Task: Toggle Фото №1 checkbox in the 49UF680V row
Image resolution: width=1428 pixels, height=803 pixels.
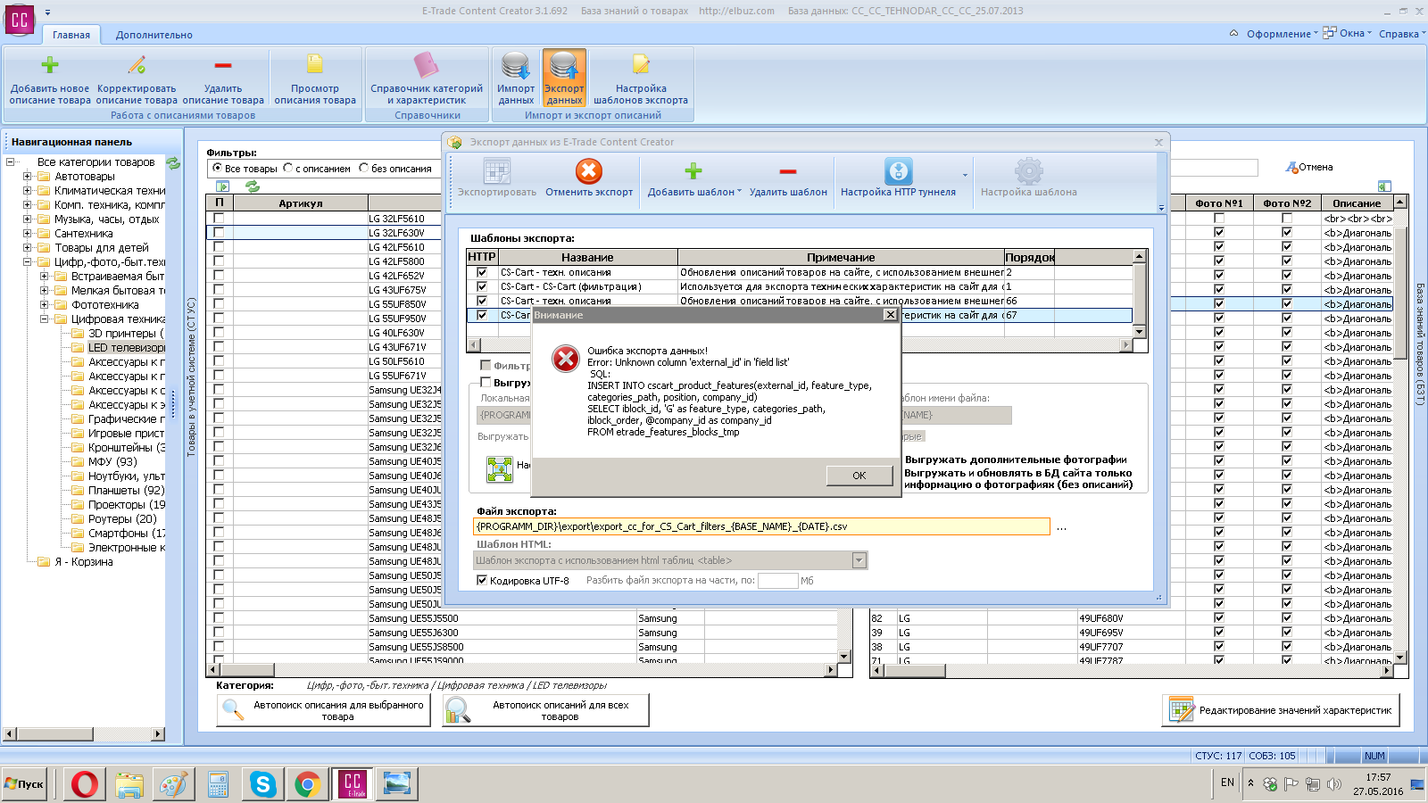Action: [1219, 618]
